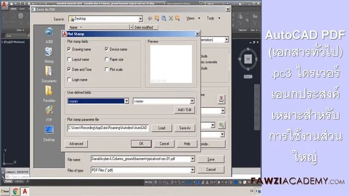The height and width of the screenshot is (196, 349).
Task: Open the Home ribbon tab
Action: click(13, 9)
